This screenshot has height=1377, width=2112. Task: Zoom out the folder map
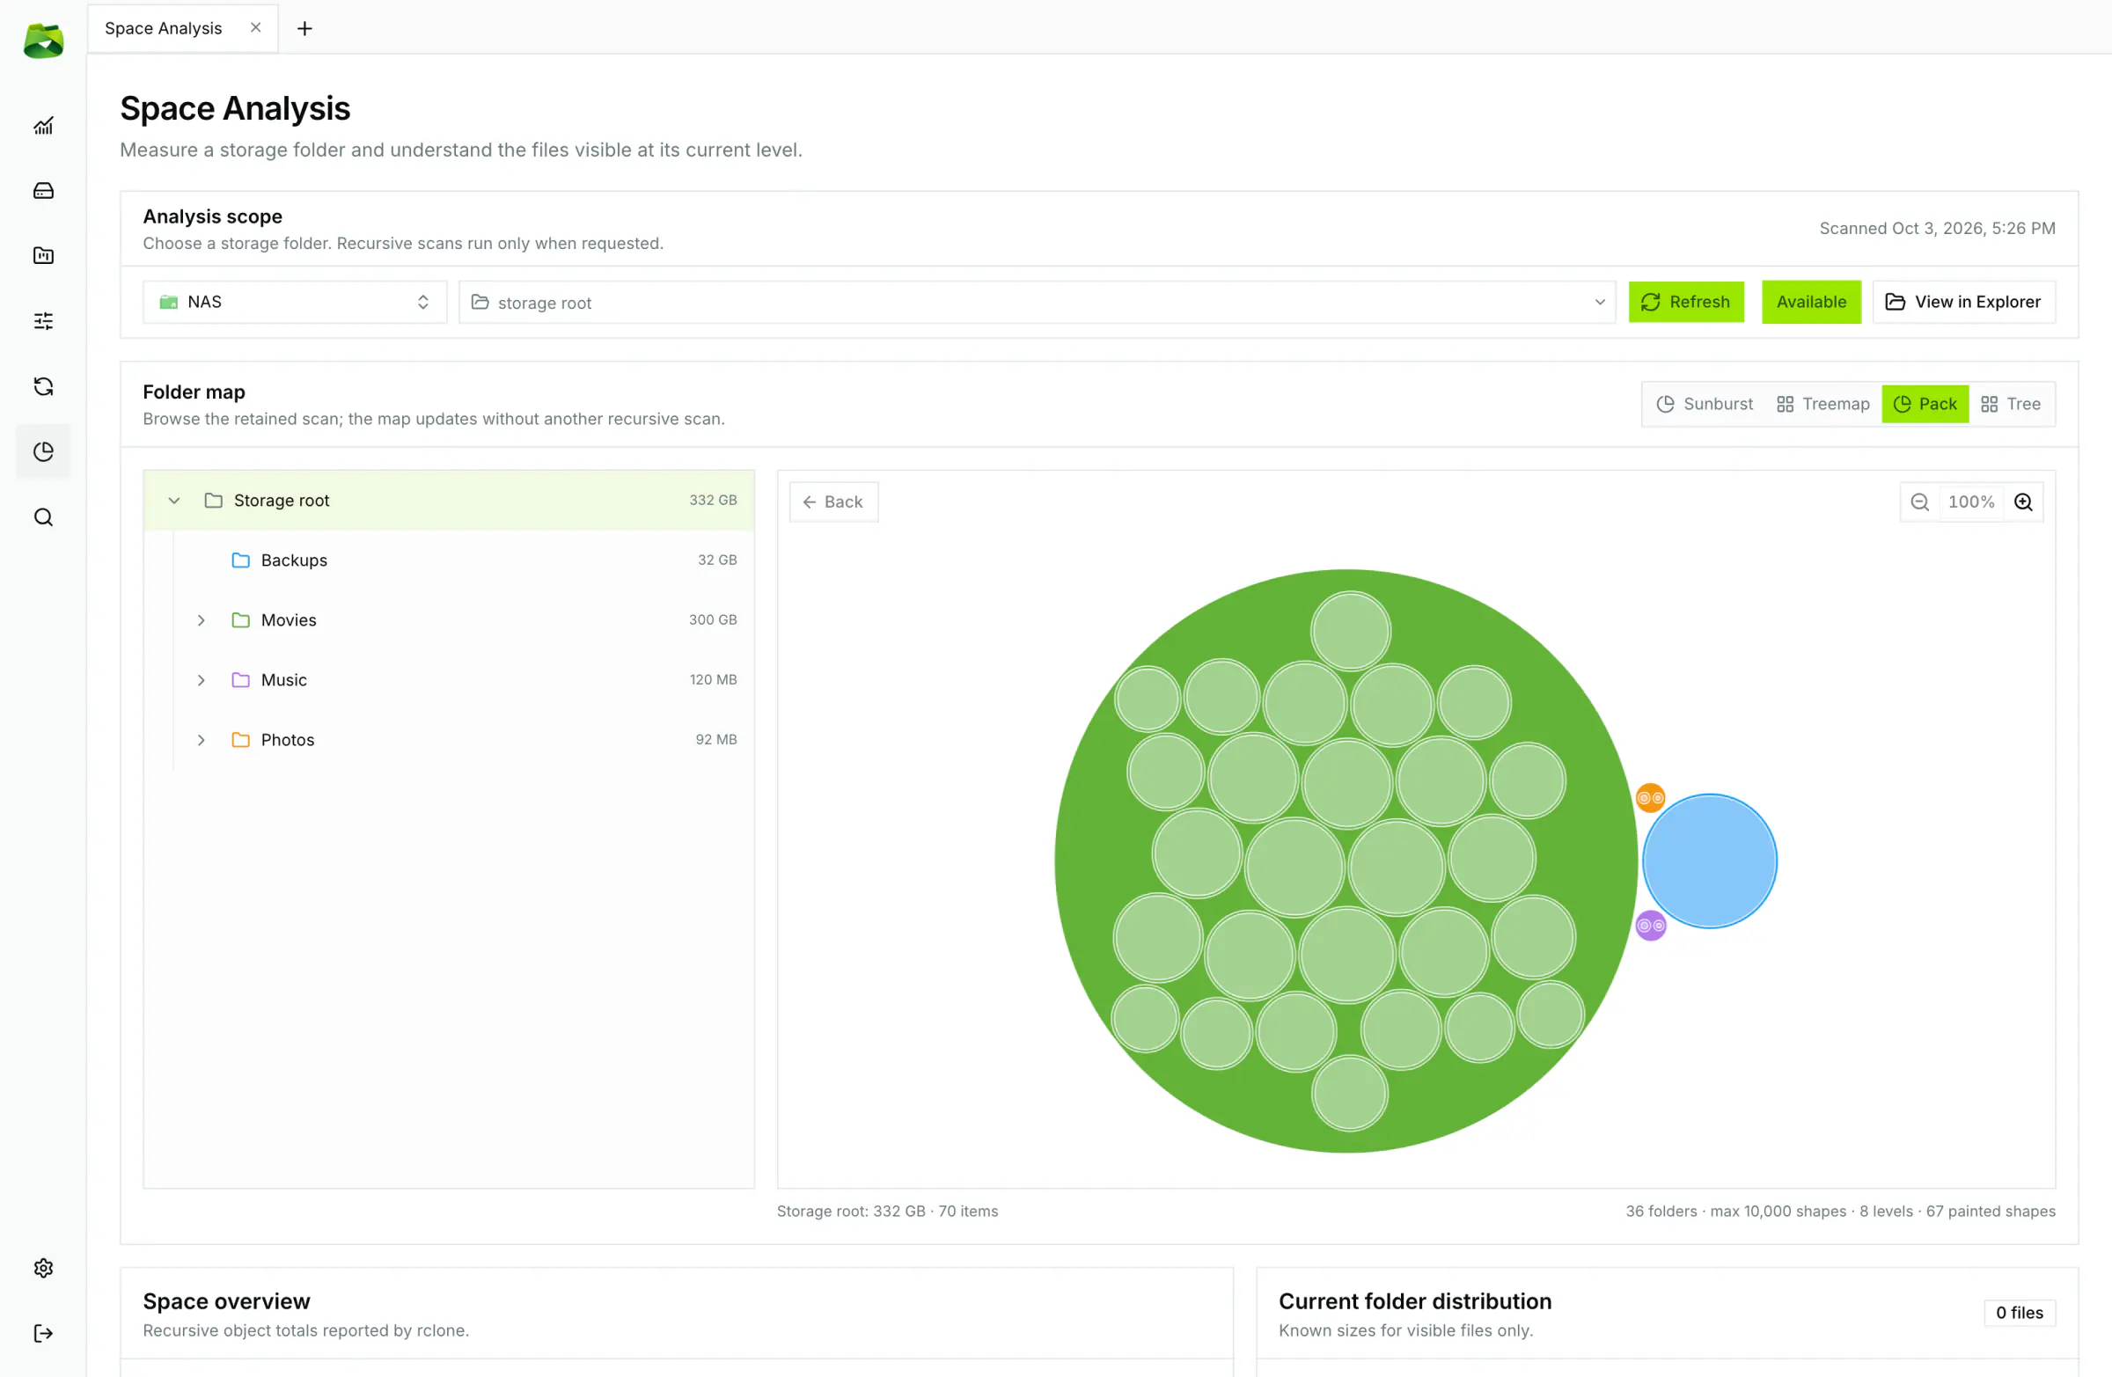tap(1919, 502)
